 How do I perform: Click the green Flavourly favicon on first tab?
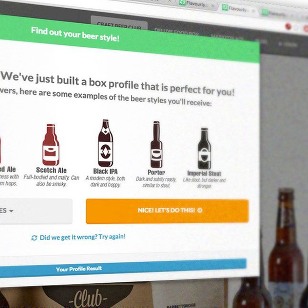point(182,3)
